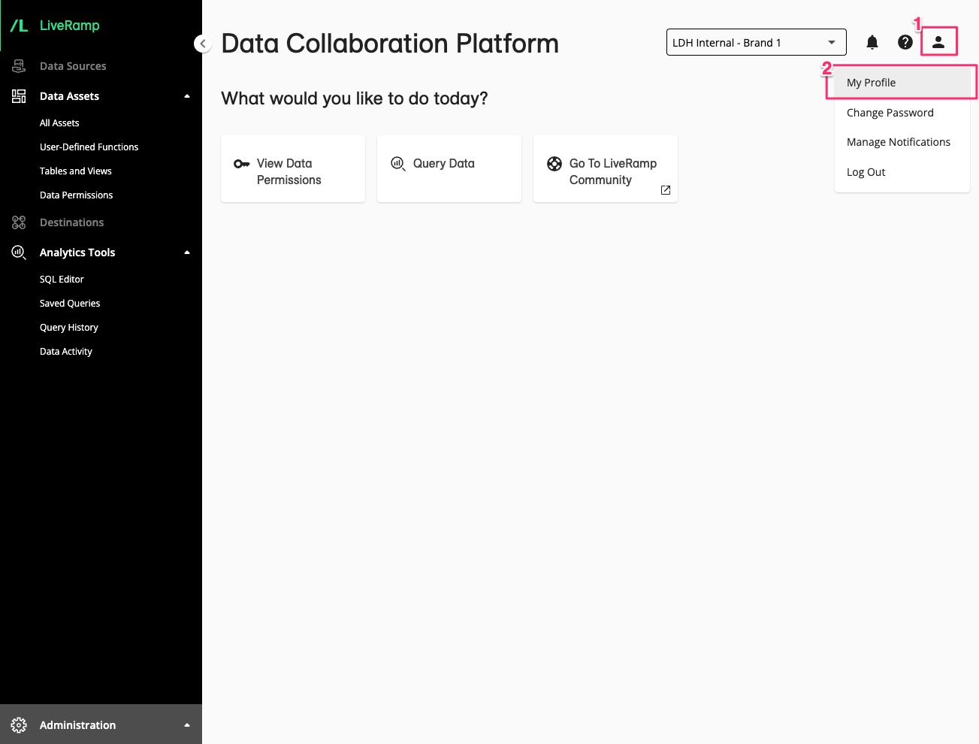Image resolution: width=979 pixels, height=744 pixels.
Task: Click the key icon on View Data Permissions
Action: coord(241,164)
